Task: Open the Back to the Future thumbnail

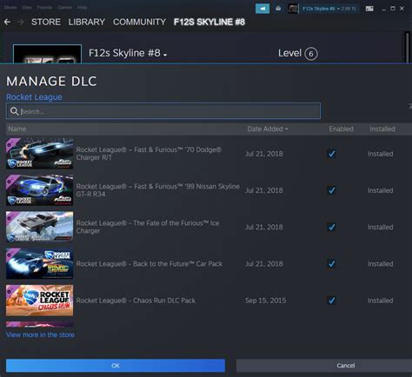Action: point(39,263)
